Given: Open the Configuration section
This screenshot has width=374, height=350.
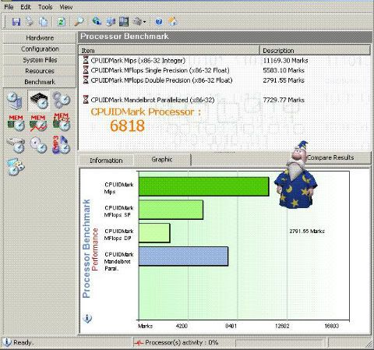Looking at the screenshot, I should [40, 49].
